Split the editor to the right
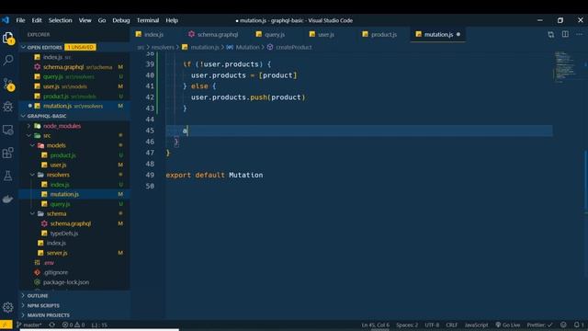The width and height of the screenshot is (588, 331). click(565, 34)
